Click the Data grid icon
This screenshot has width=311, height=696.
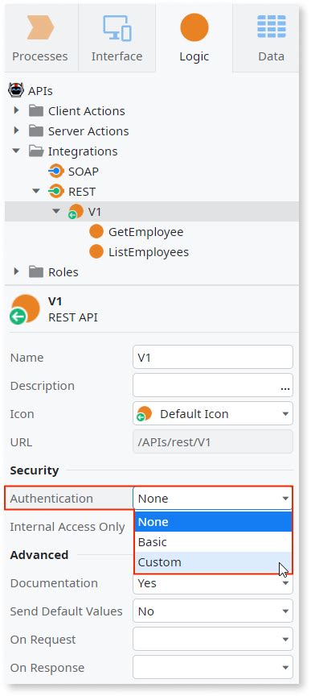click(271, 27)
